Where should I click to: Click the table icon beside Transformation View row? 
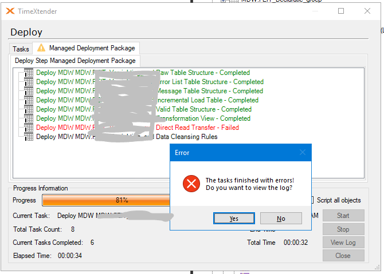tap(29, 118)
